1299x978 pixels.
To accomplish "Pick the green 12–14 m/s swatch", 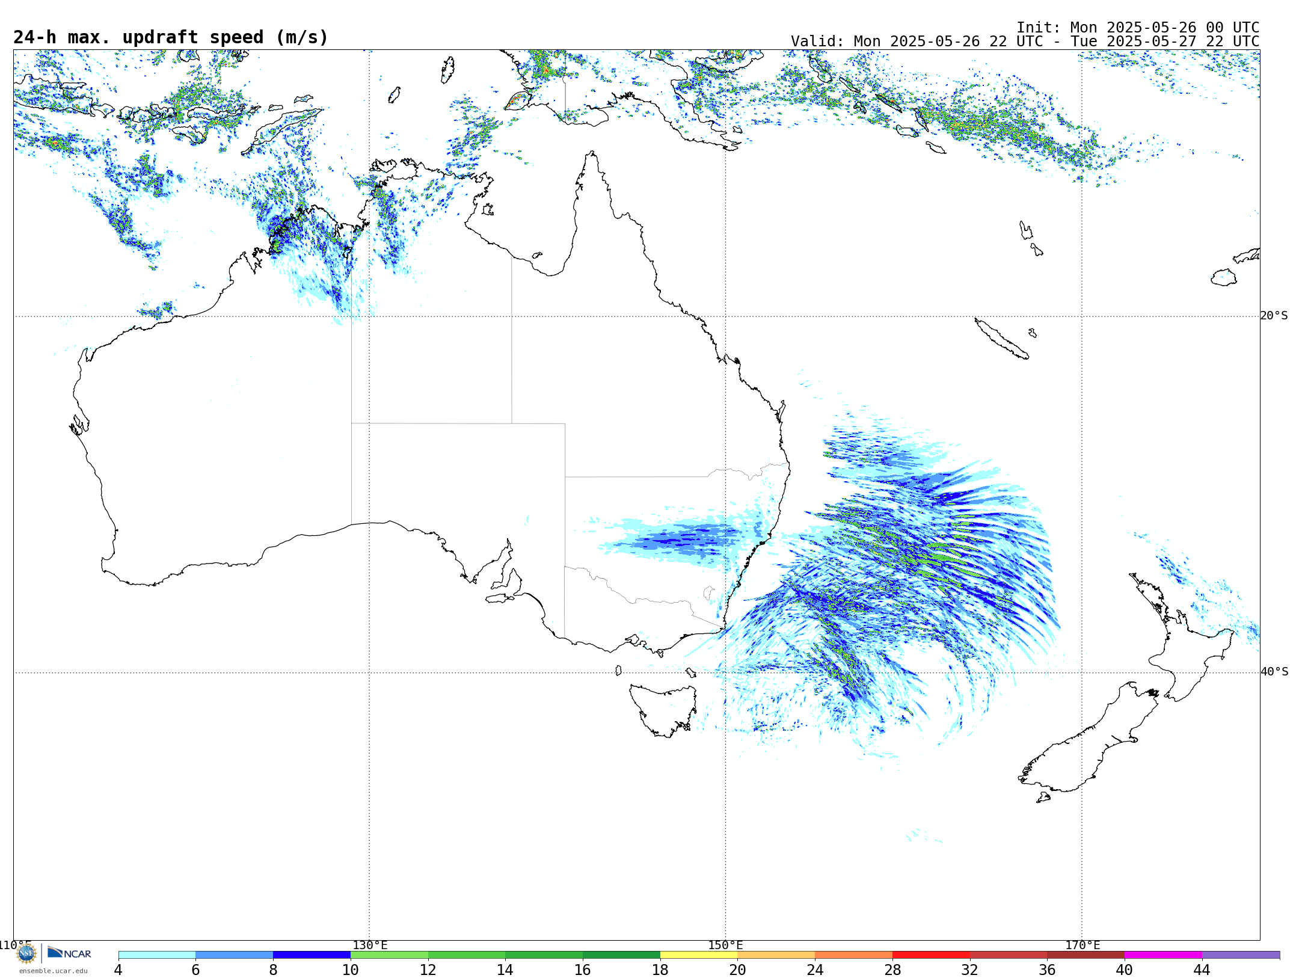I will point(467,955).
